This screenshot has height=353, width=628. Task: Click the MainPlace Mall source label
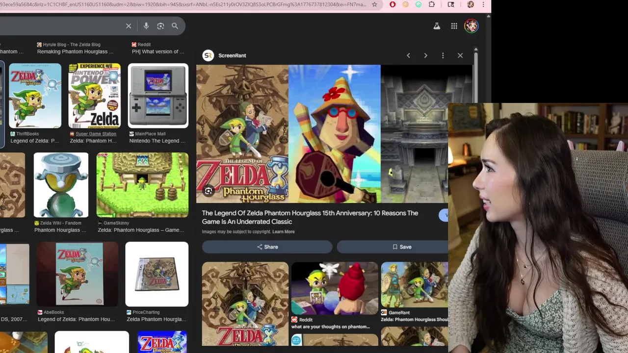click(150, 134)
